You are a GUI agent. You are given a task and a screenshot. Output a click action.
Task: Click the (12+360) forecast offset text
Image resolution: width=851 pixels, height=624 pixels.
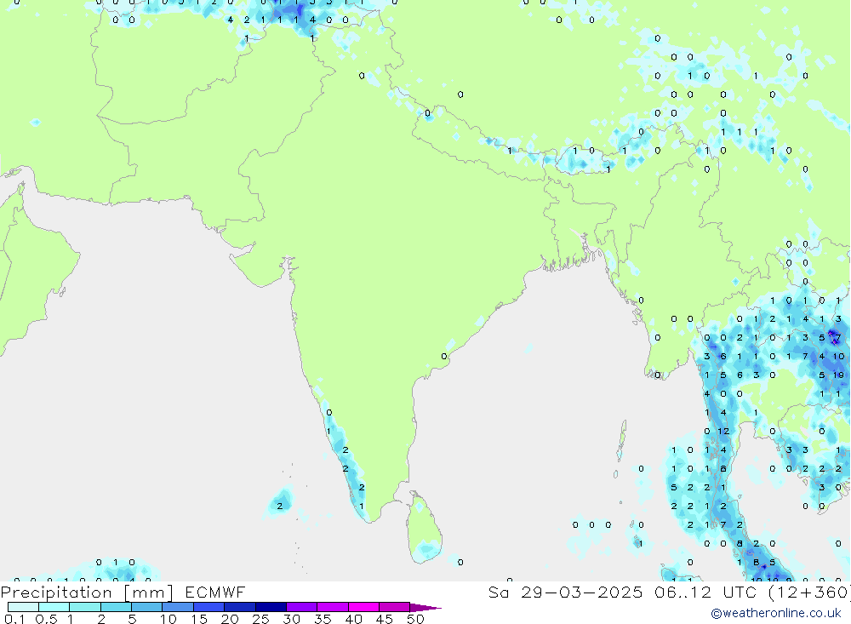coord(809,592)
